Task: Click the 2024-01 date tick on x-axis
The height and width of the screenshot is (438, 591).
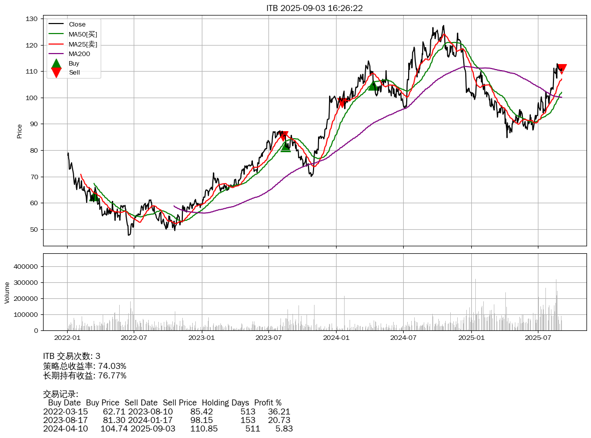Action: pos(336,338)
